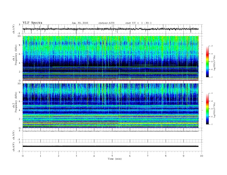Image resolution: width=227 pixels, height=175 pixels.
Task: Click the '4' kHz tick of ch.2 spectrogram
Action: point(20,110)
